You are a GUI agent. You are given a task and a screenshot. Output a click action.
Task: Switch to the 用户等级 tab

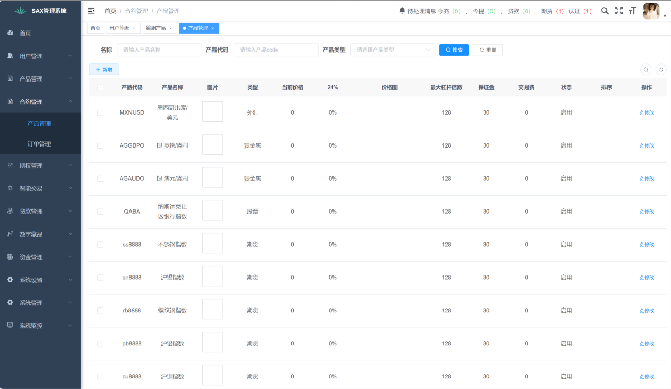click(x=120, y=28)
